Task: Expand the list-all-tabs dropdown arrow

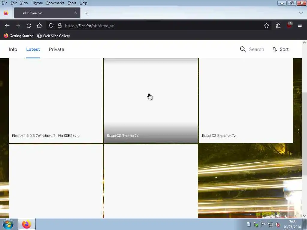Action: [x=301, y=13]
